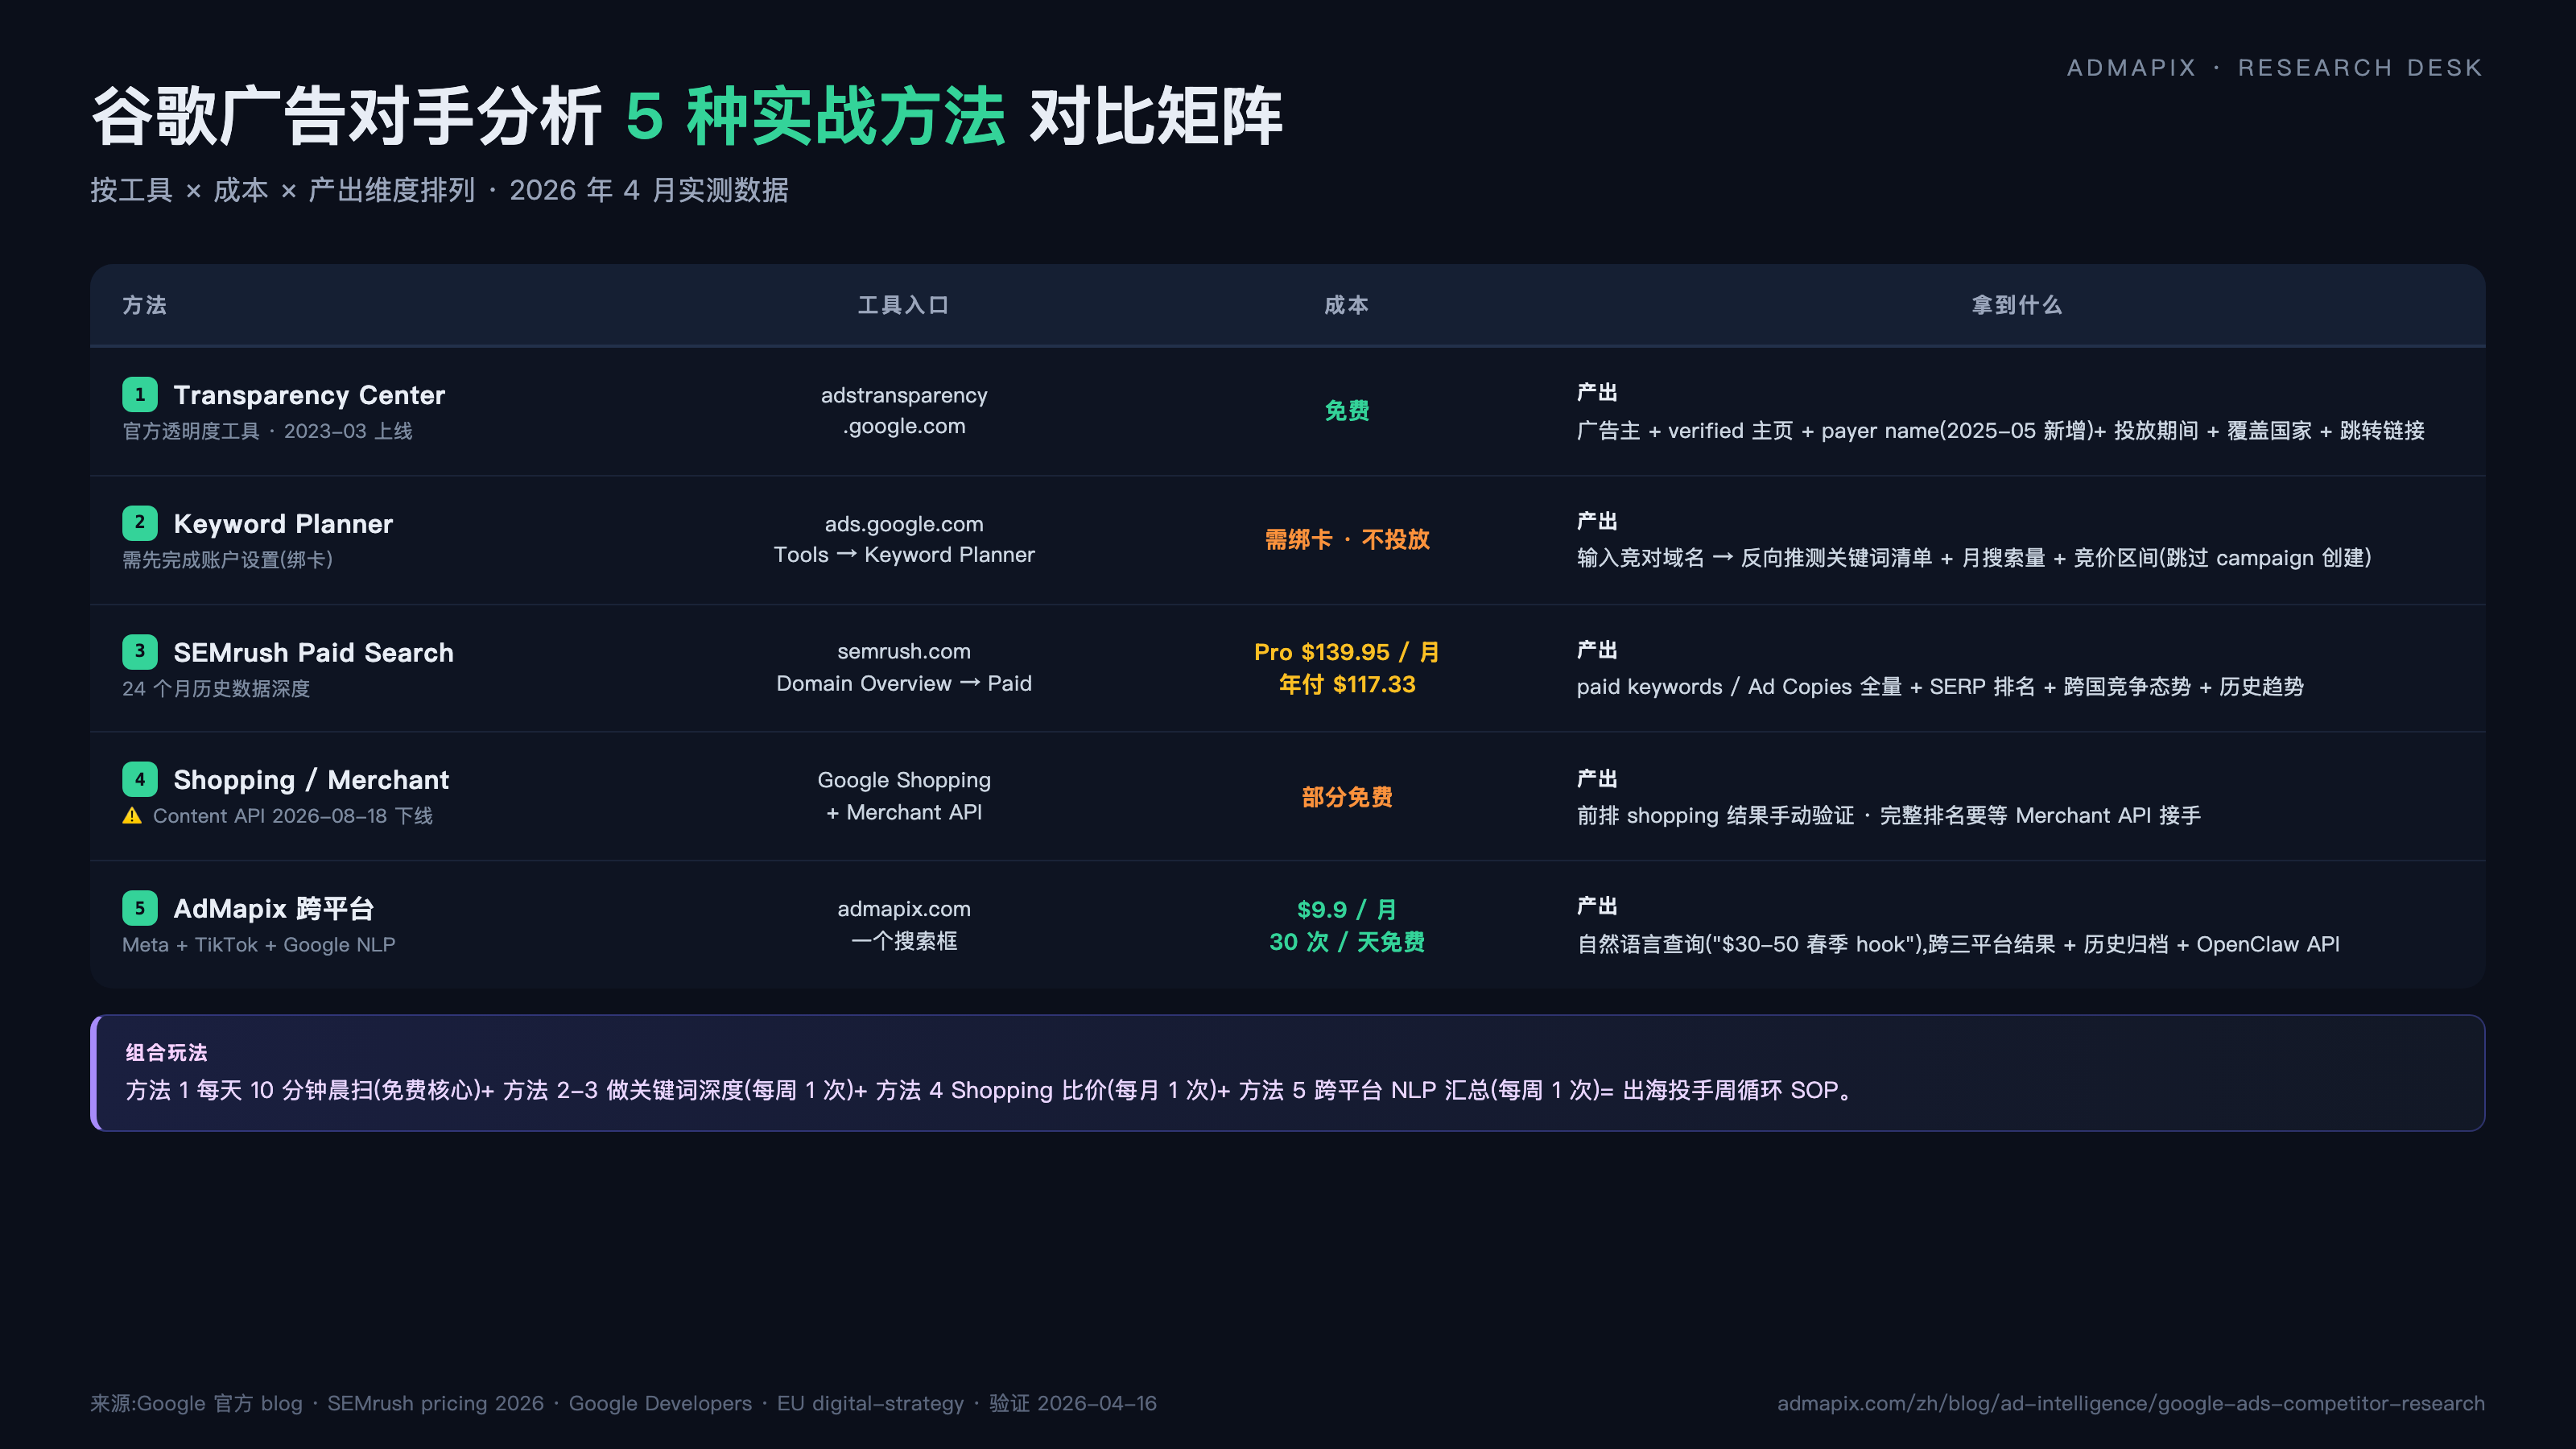Click the yellow warning triangle icon
Screen dimensions: 2576x1449
[132, 816]
